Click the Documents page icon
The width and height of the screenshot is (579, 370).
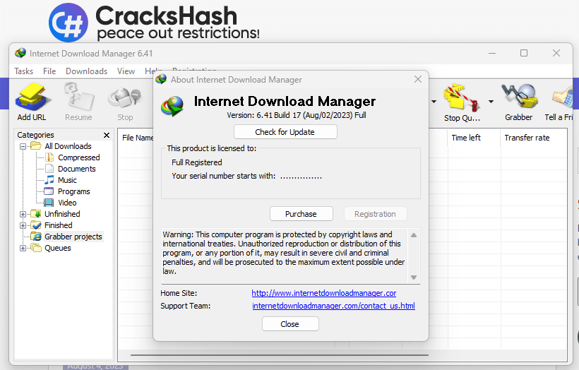click(49, 169)
